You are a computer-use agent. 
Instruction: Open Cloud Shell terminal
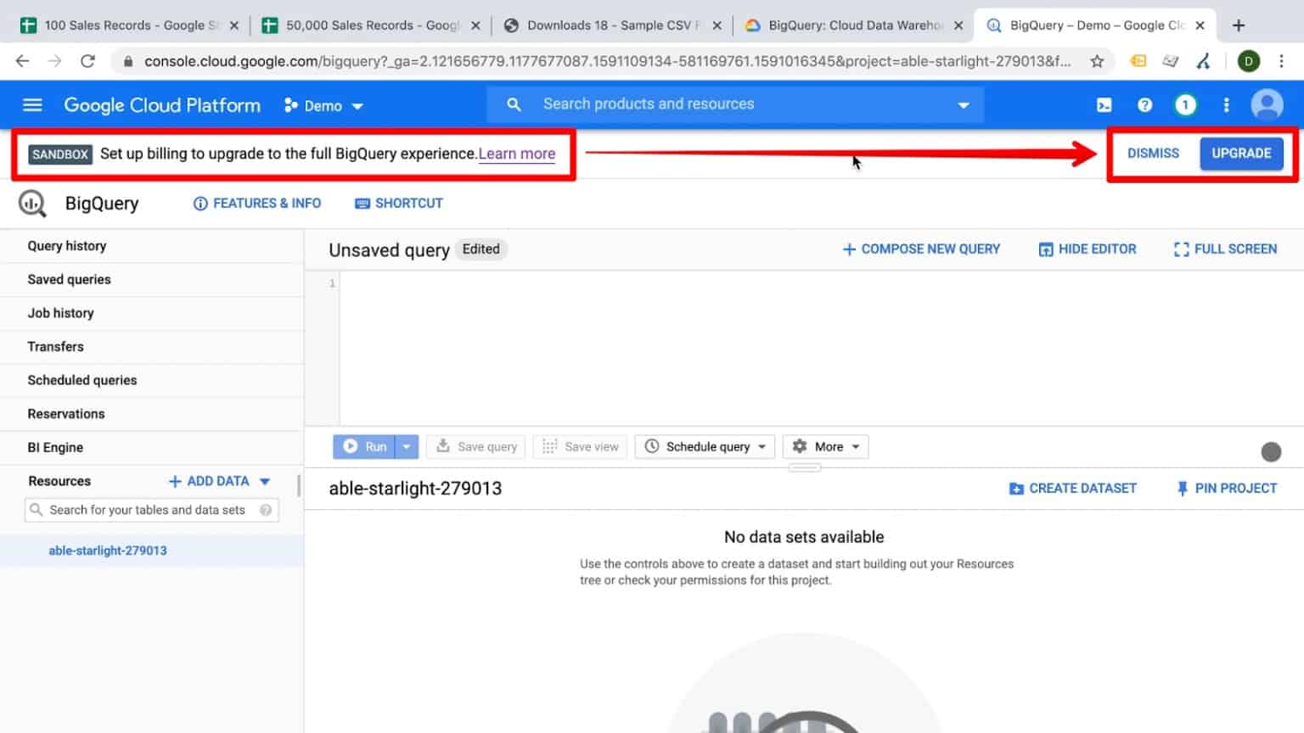click(1104, 104)
